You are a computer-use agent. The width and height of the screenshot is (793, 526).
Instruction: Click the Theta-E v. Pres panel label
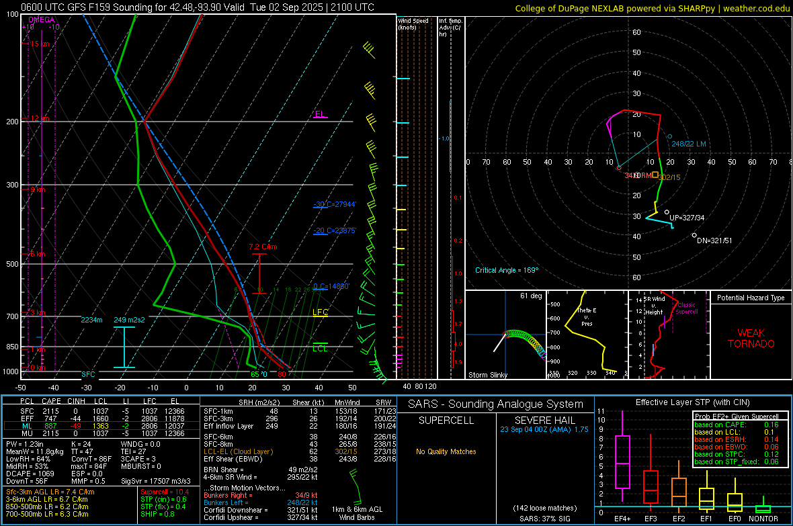pyautogui.click(x=587, y=317)
